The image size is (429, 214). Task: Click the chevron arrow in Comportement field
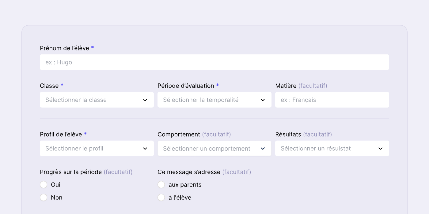pos(263,149)
